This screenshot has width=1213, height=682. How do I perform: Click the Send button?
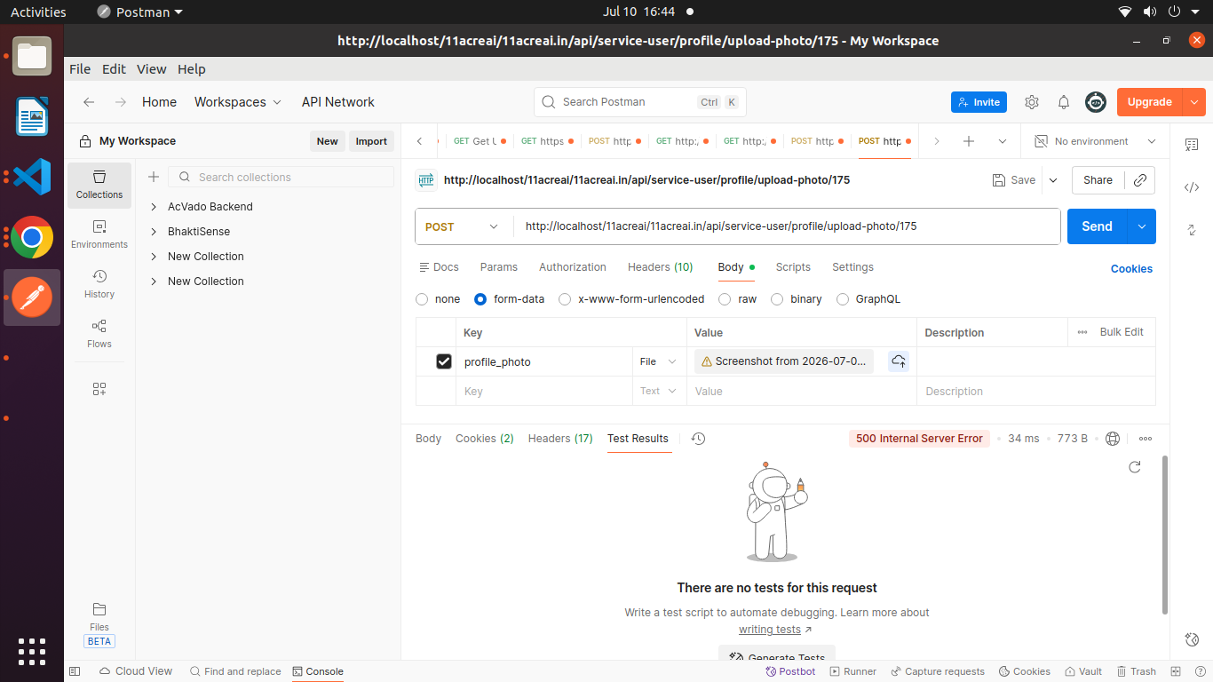pos(1097,226)
